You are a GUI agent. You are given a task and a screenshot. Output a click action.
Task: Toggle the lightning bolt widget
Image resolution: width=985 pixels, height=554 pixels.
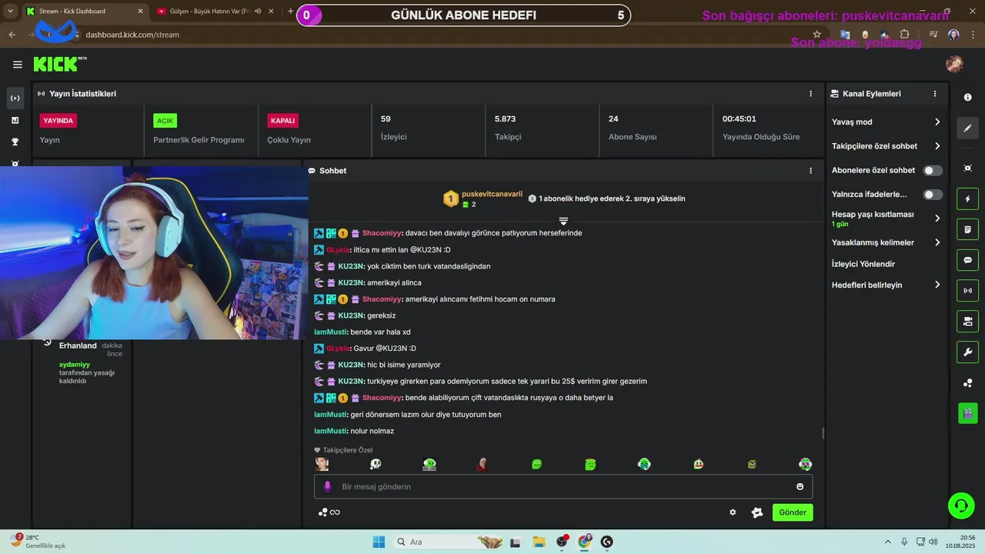point(968,199)
